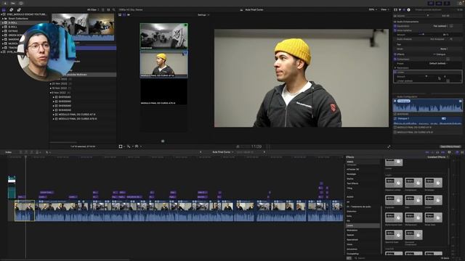465x261 pixels.
Task: Toggle Effects browser icon in timeline header
Action: [x=457, y=152]
